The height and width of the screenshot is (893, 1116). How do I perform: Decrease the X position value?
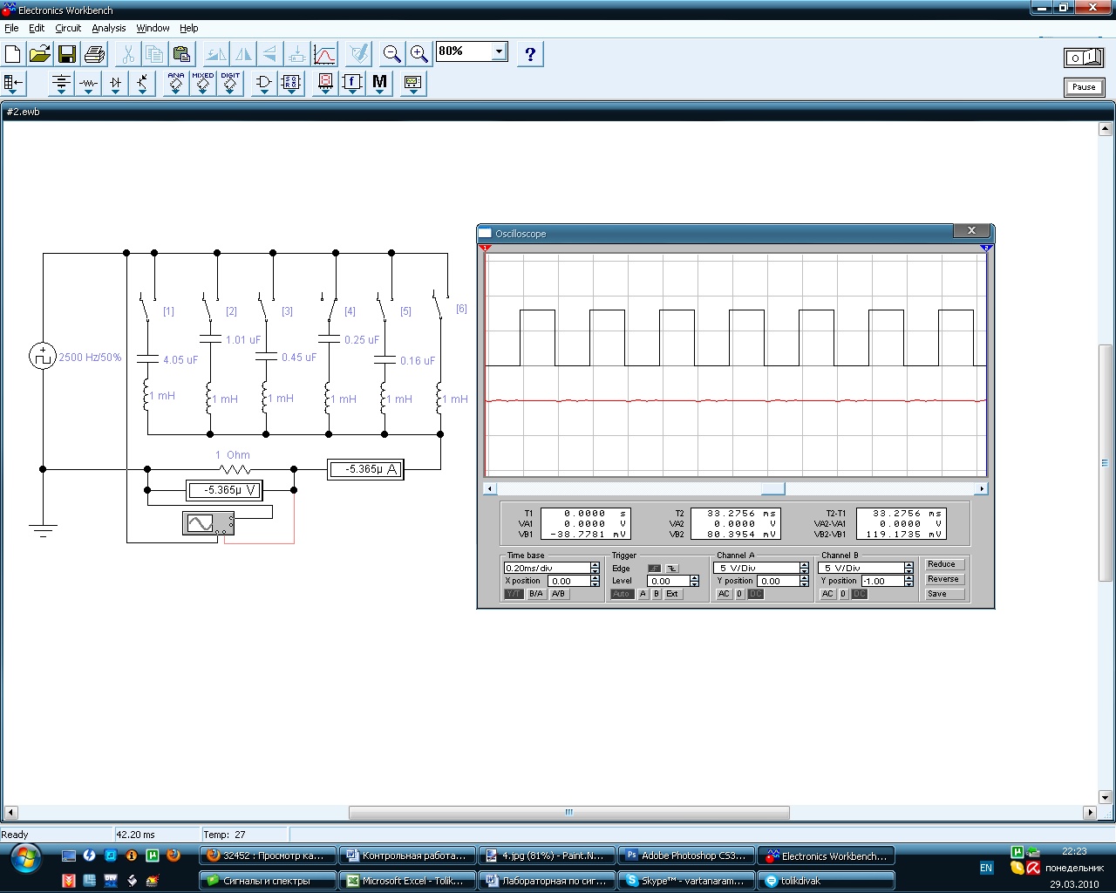pyautogui.click(x=595, y=583)
